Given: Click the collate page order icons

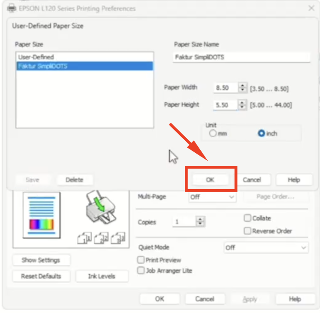Looking at the screenshot, I should (x=102, y=238).
